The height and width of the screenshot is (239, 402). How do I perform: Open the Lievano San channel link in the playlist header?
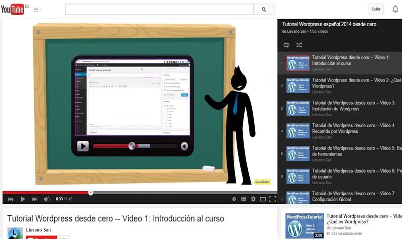coord(296,31)
